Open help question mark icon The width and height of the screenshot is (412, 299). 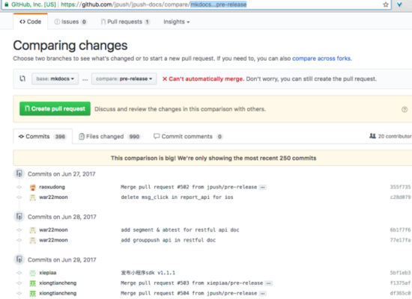tap(405, 109)
